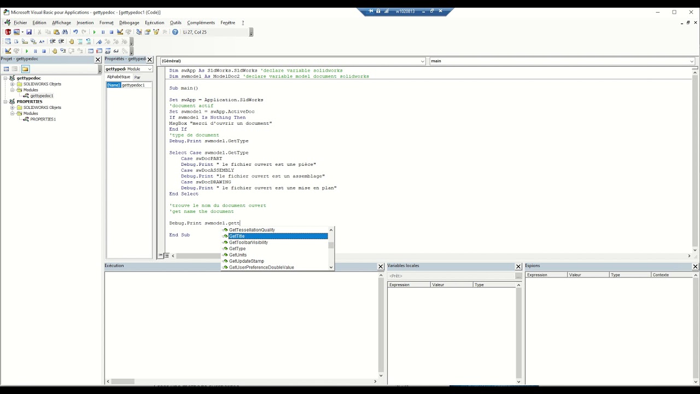This screenshot has height=394, width=700.
Task: Step into code from Debug toolbar
Action: pyautogui.click(x=63, y=51)
